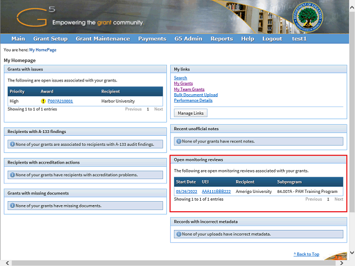This screenshot has width=355, height=266.
Task: Open the Grant Maintenance menu
Action: coord(103,39)
